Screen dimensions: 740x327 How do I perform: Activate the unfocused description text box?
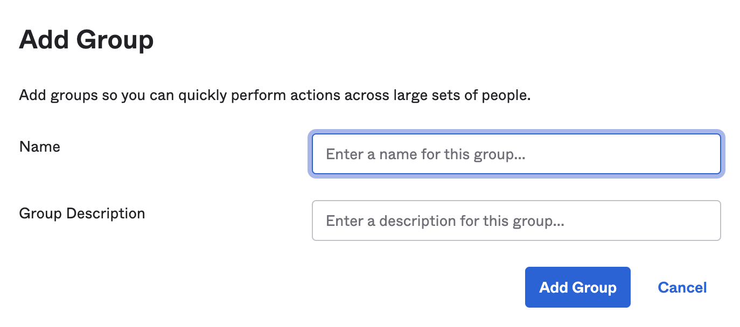516,221
